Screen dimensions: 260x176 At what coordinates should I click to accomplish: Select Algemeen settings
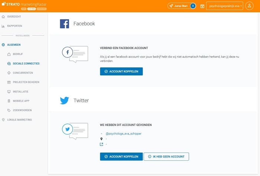click(14, 45)
